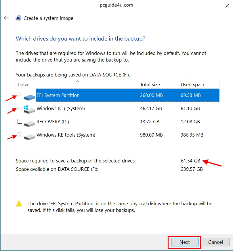This screenshot has width=233, height=251.
Task: Toggle the EFI System Partition checkbox
Action: click(x=20, y=95)
